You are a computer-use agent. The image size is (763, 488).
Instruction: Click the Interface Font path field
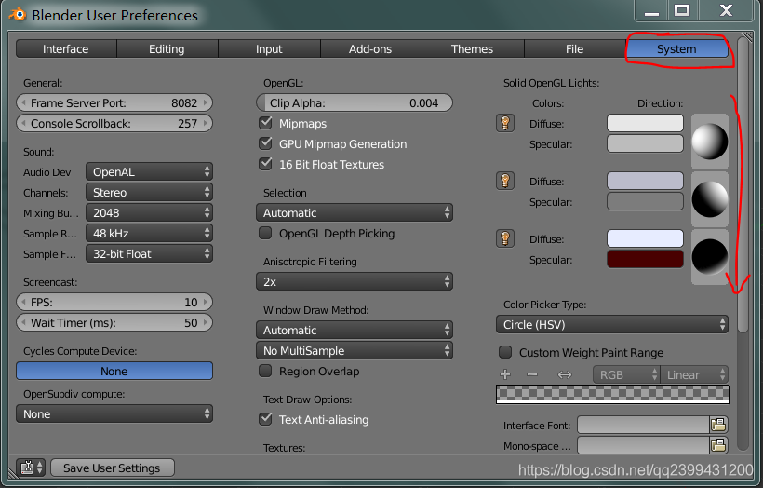pyautogui.click(x=643, y=426)
